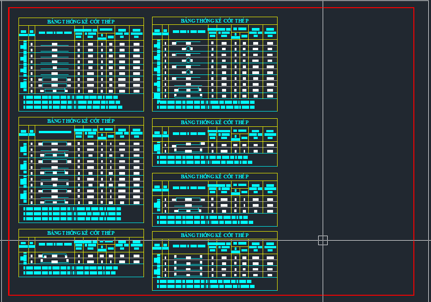Screen dimensions: 431x302
Task: Click the last column header of the top-right table
Action: pos(270,32)
